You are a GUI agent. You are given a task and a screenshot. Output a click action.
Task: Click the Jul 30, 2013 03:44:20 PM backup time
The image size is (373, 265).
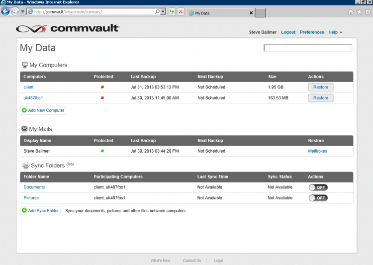(155, 151)
